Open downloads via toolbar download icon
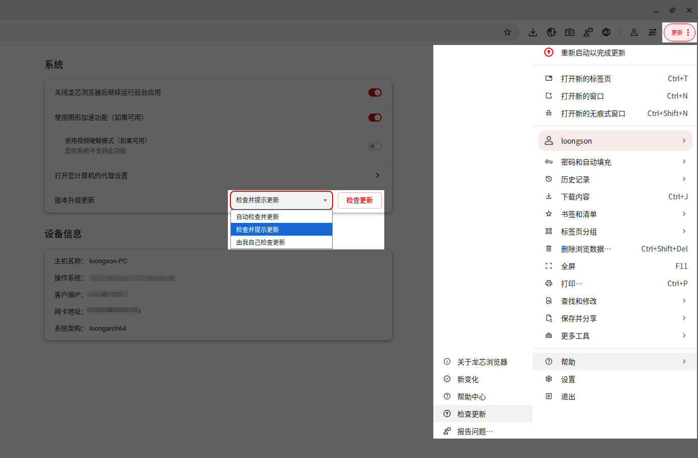 tap(533, 32)
